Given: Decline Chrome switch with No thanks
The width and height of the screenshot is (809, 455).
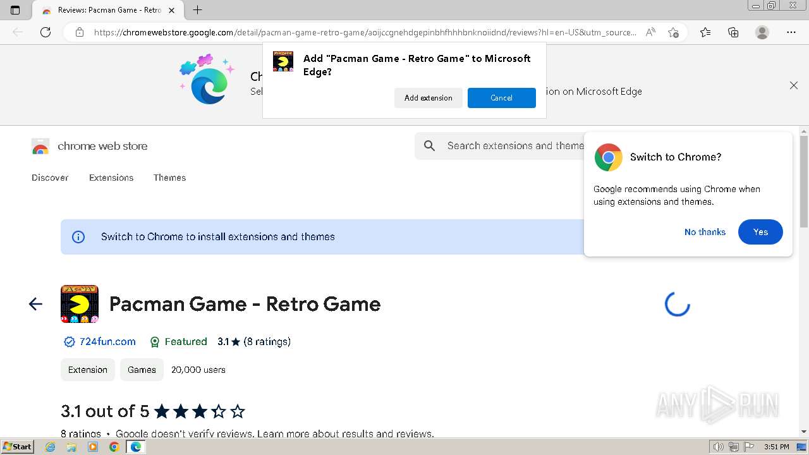Looking at the screenshot, I should tap(705, 232).
